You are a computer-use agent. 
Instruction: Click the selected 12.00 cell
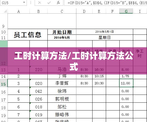point(126,83)
